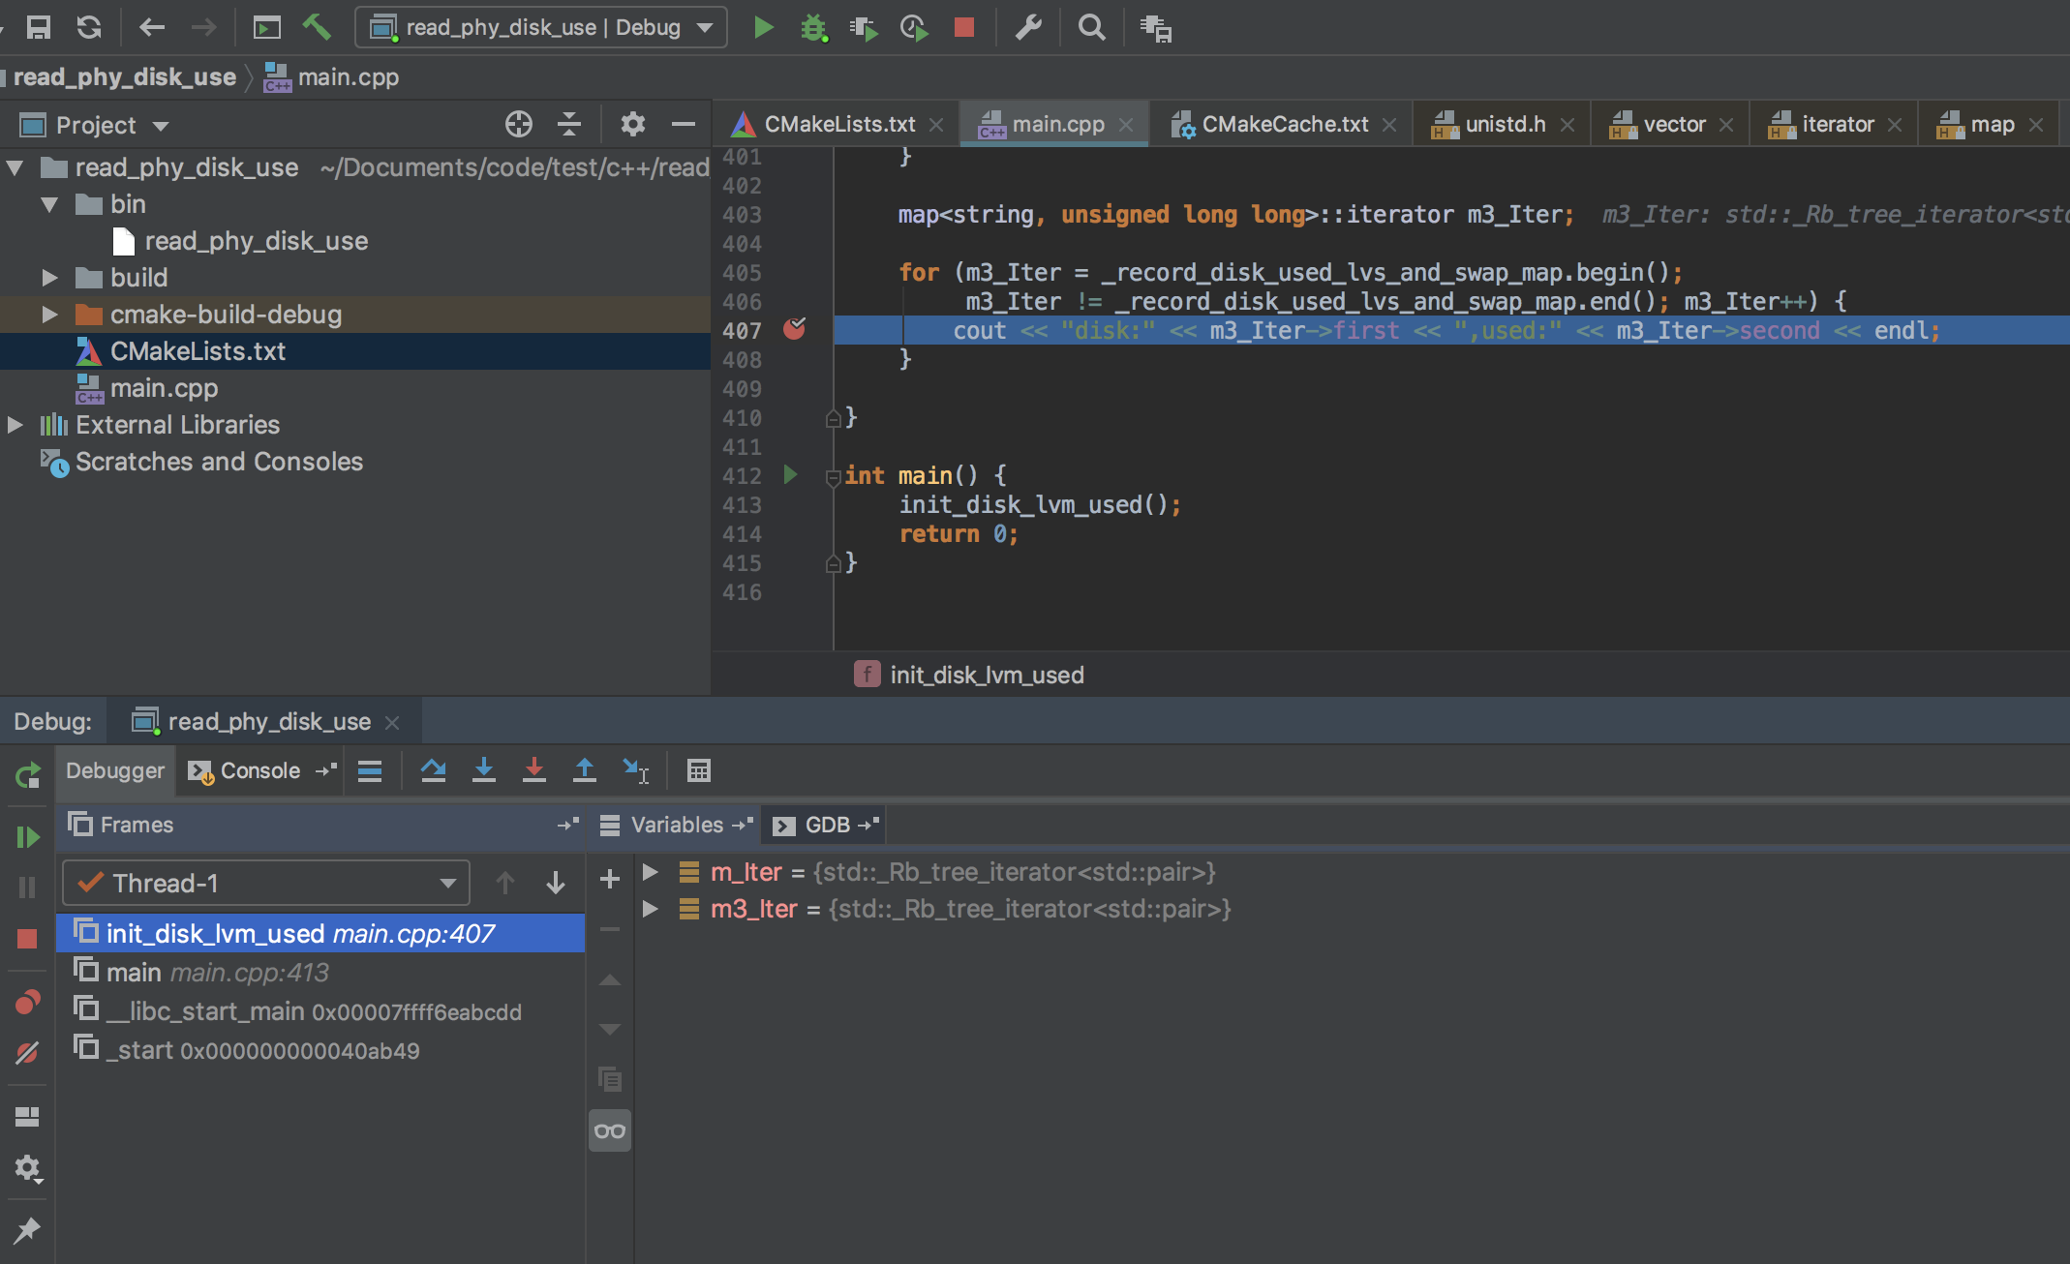Step into the function call
Image resolution: width=2070 pixels, height=1264 pixels.
coord(484,770)
